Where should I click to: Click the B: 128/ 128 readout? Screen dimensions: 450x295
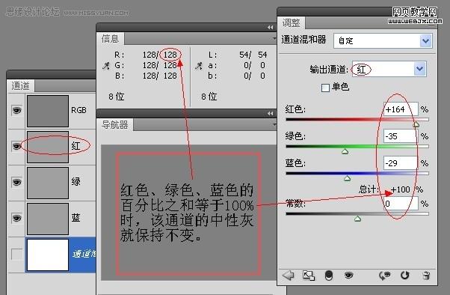click(x=146, y=76)
